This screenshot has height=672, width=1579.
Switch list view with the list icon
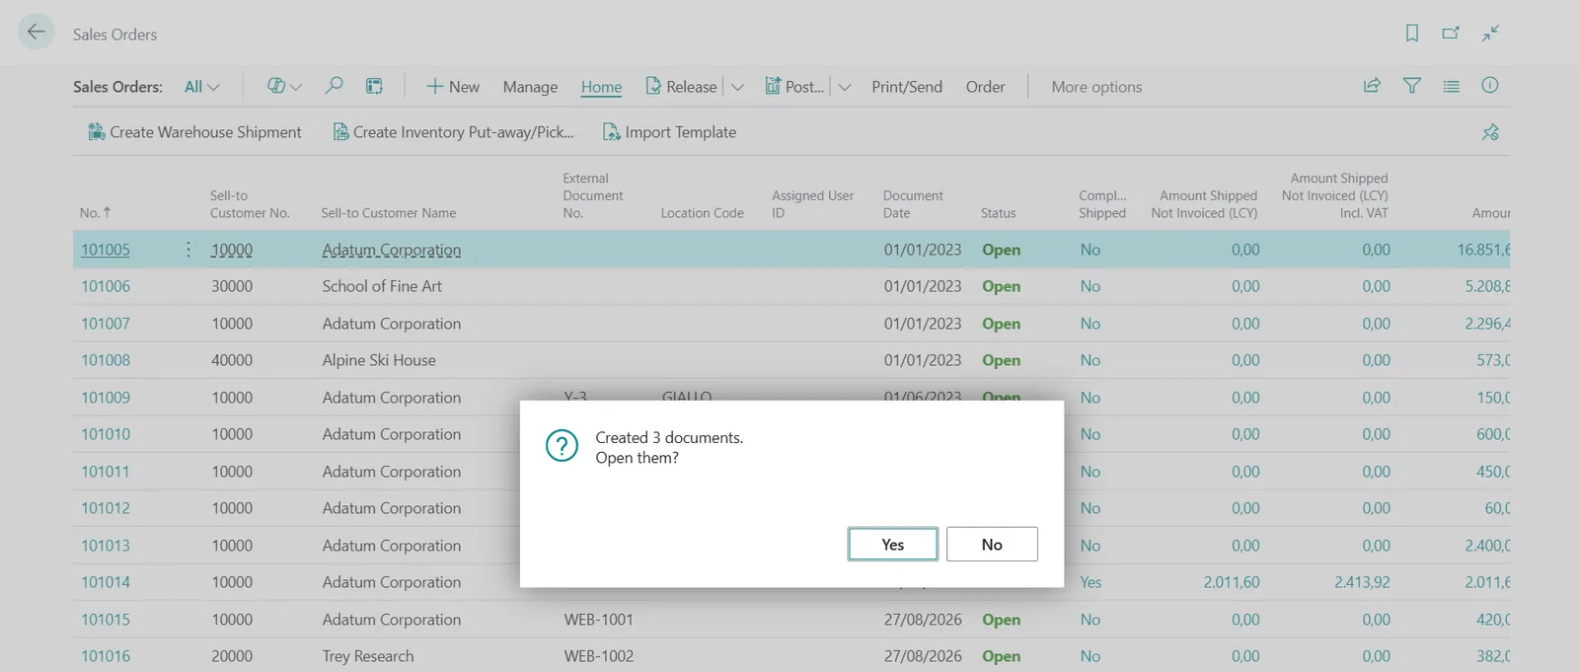tap(1451, 86)
